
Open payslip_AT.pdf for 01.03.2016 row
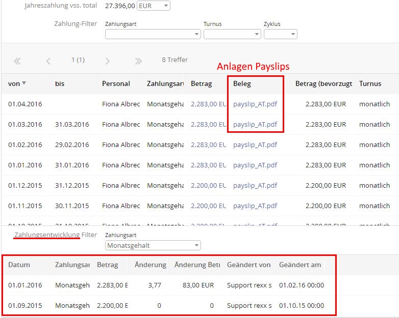(255, 124)
